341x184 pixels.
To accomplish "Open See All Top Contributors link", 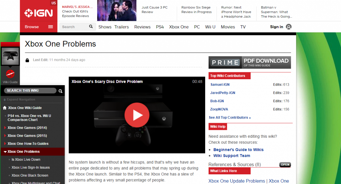I will click(229, 117).
